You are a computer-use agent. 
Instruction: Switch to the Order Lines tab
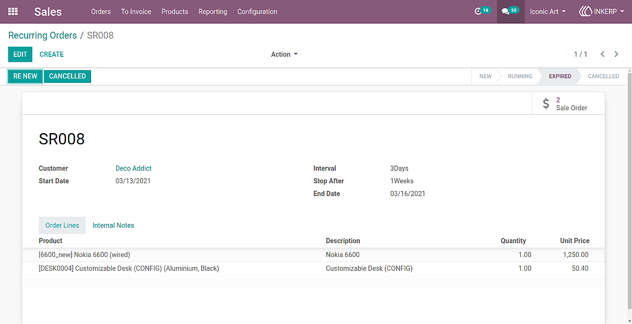[62, 225]
